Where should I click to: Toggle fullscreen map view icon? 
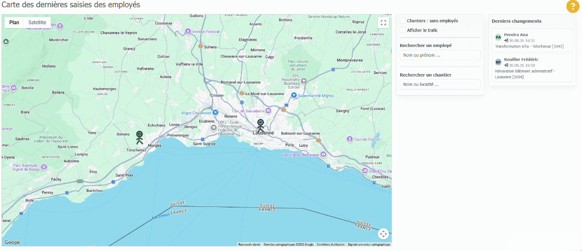(x=383, y=22)
